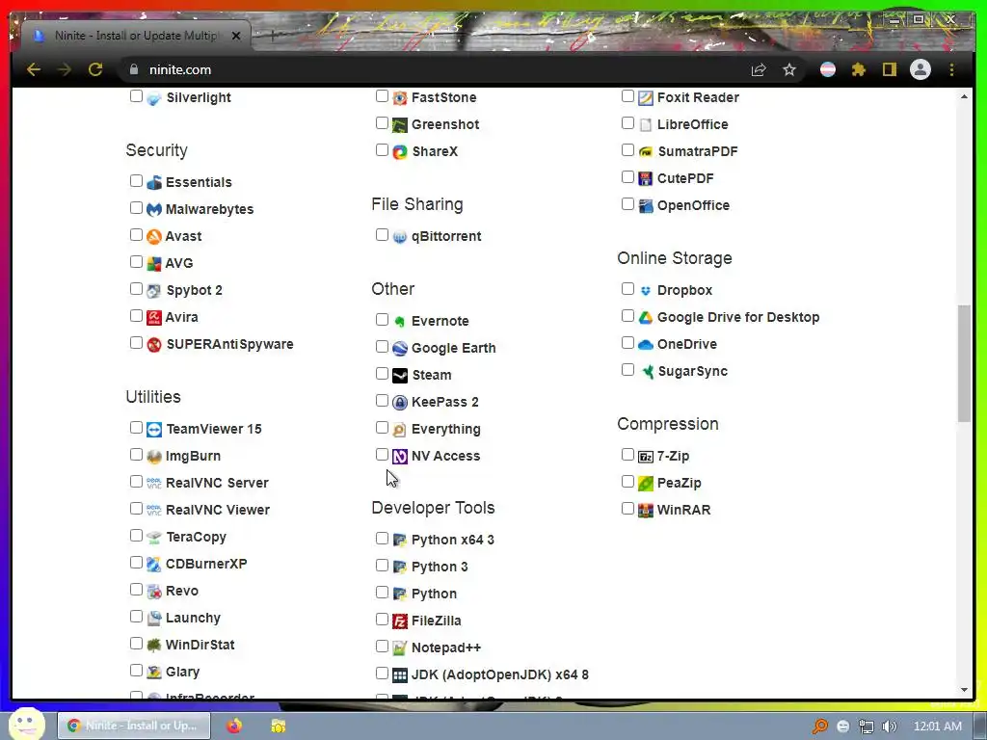Viewport: 987px width, 740px height.
Task: Click the Steam icon
Action: click(x=400, y=375)
